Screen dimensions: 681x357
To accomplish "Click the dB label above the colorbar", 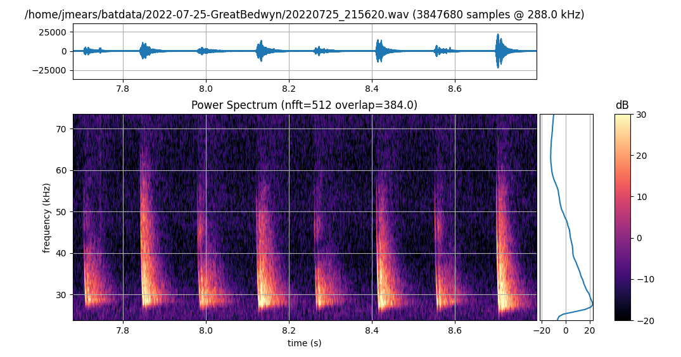I will (622, 105).
